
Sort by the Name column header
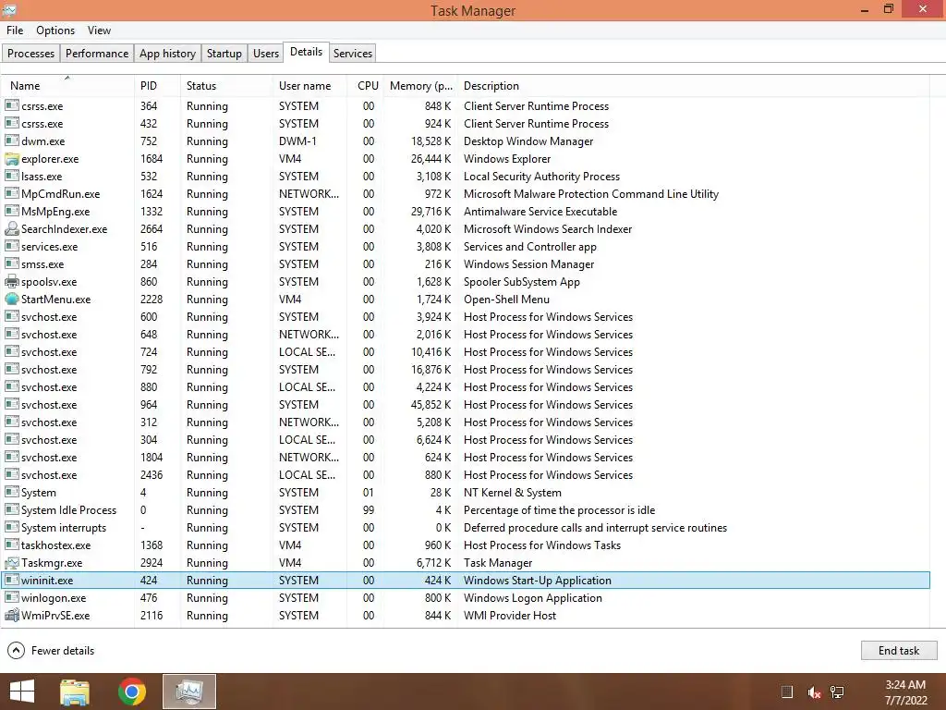[67, 86]
